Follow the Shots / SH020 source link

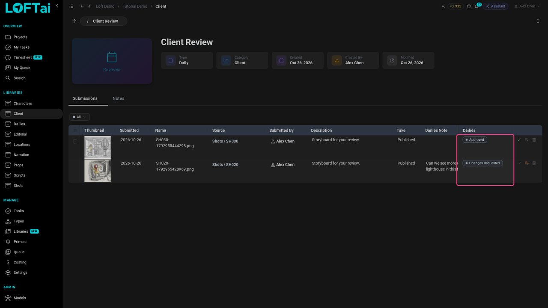pyautogui.click(x=225, y=165)
